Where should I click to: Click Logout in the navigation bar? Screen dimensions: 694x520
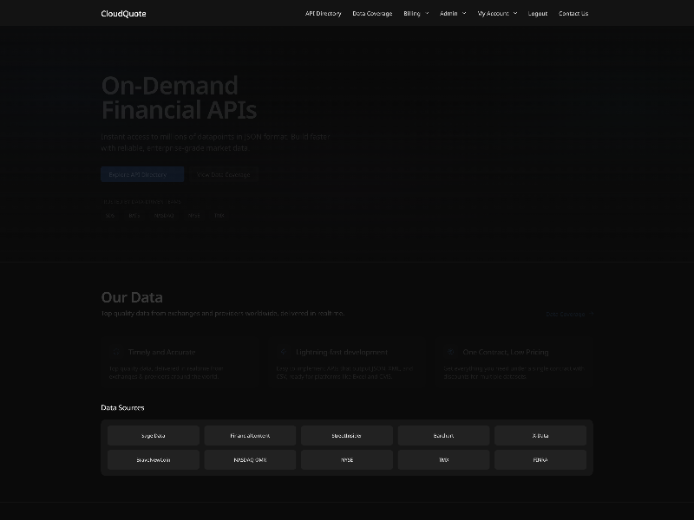(537, 13)
